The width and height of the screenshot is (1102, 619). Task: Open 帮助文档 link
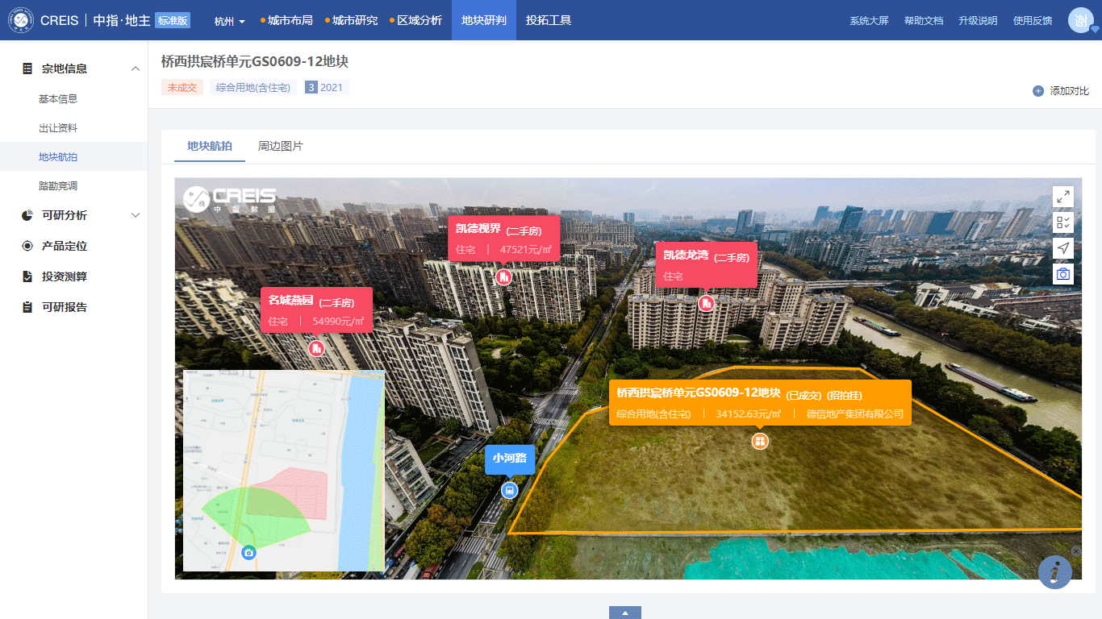924,21
